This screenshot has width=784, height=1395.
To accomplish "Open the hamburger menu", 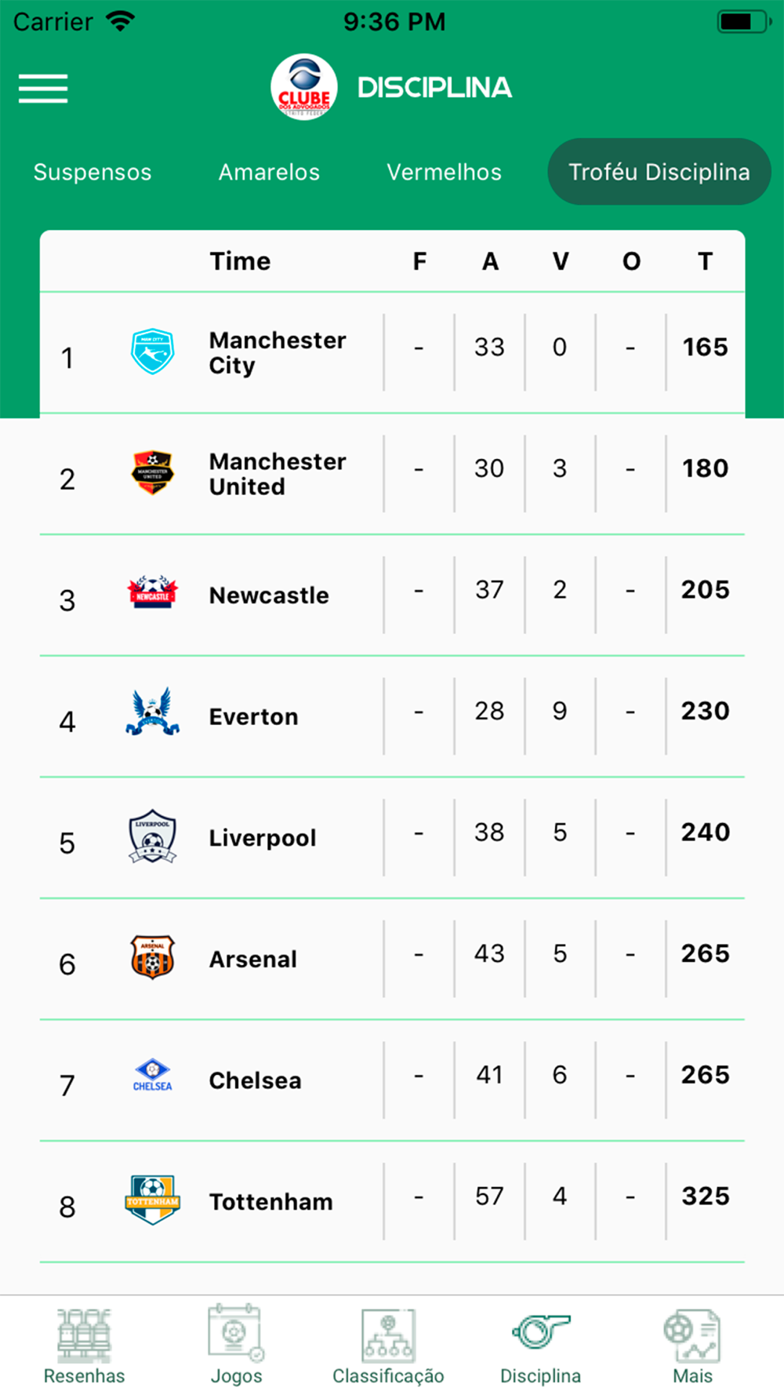I will click(43, 88).
